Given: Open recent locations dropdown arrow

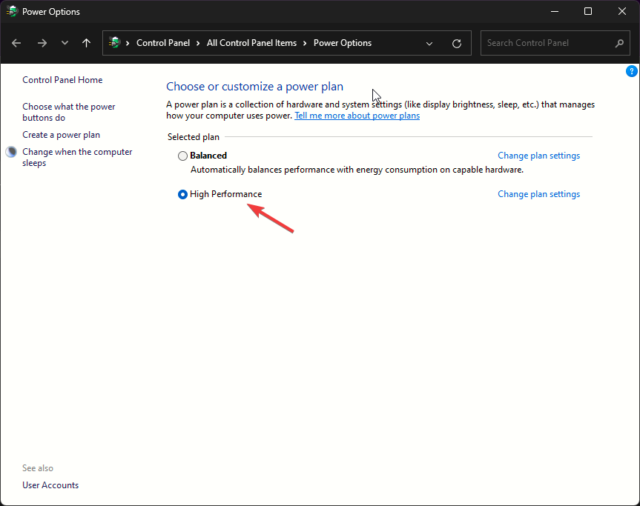Looking at the screenshot, I should (x=65, y=43).
